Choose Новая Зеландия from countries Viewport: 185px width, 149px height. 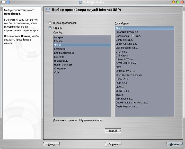coord(64,65)
